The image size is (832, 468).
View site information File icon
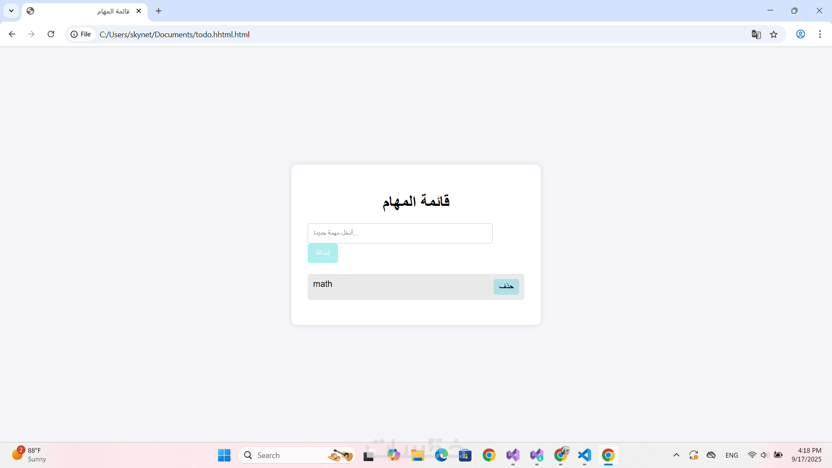click(x=81, y=34)
